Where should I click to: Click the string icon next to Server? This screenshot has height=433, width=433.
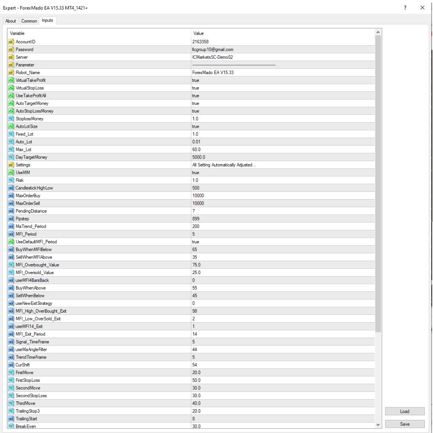[x=11, y=57]
